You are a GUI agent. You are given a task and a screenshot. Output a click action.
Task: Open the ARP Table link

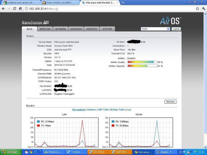point(103,110)
